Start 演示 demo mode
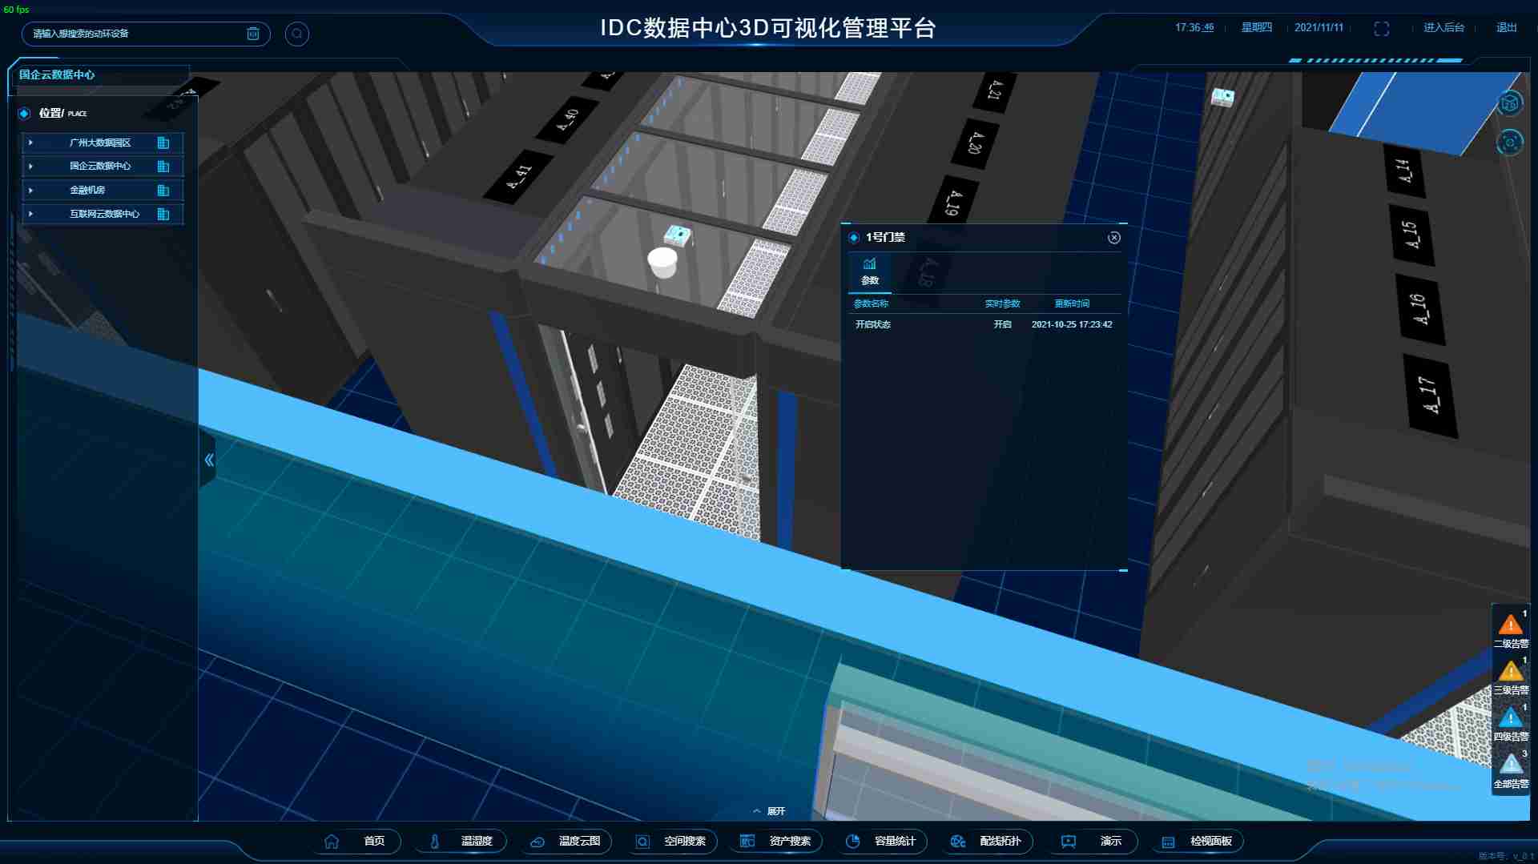The height and width of the screenshot is (864, 1538). click(x=1093, y=842)
